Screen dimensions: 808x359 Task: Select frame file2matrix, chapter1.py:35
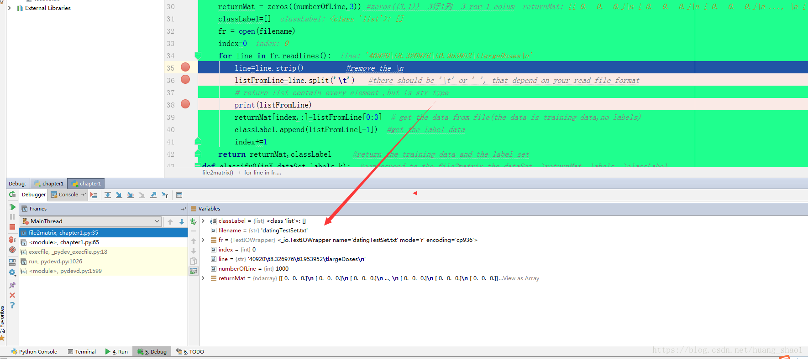[104, 233]
